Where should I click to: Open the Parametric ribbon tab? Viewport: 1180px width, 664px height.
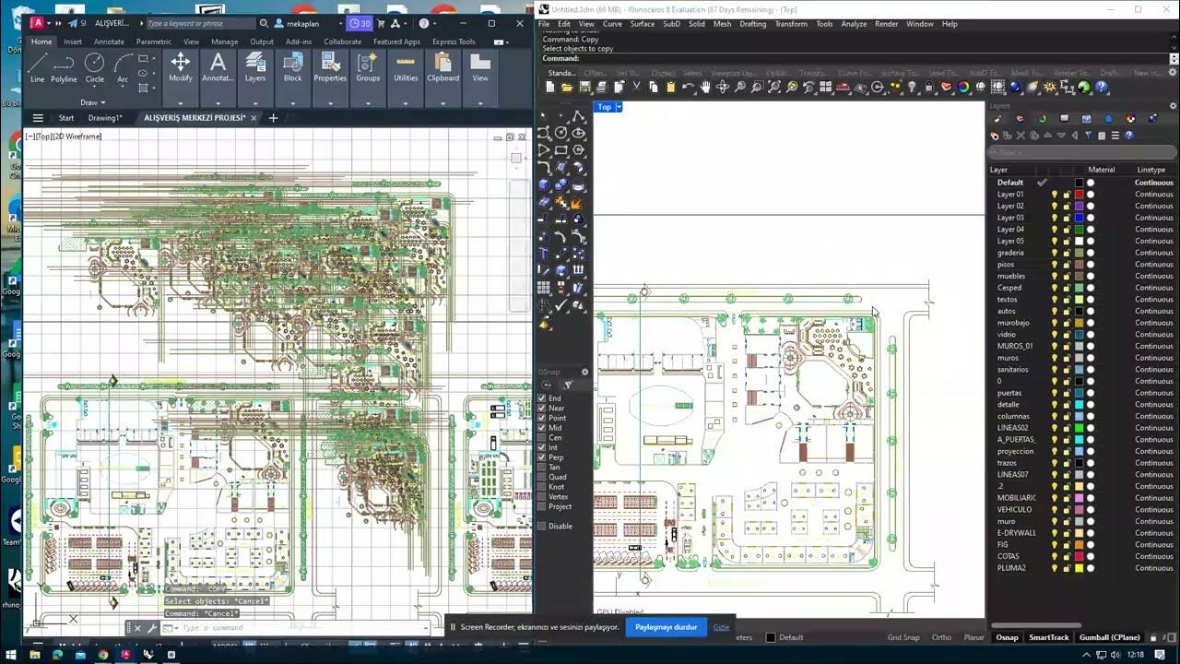point(153,41)
